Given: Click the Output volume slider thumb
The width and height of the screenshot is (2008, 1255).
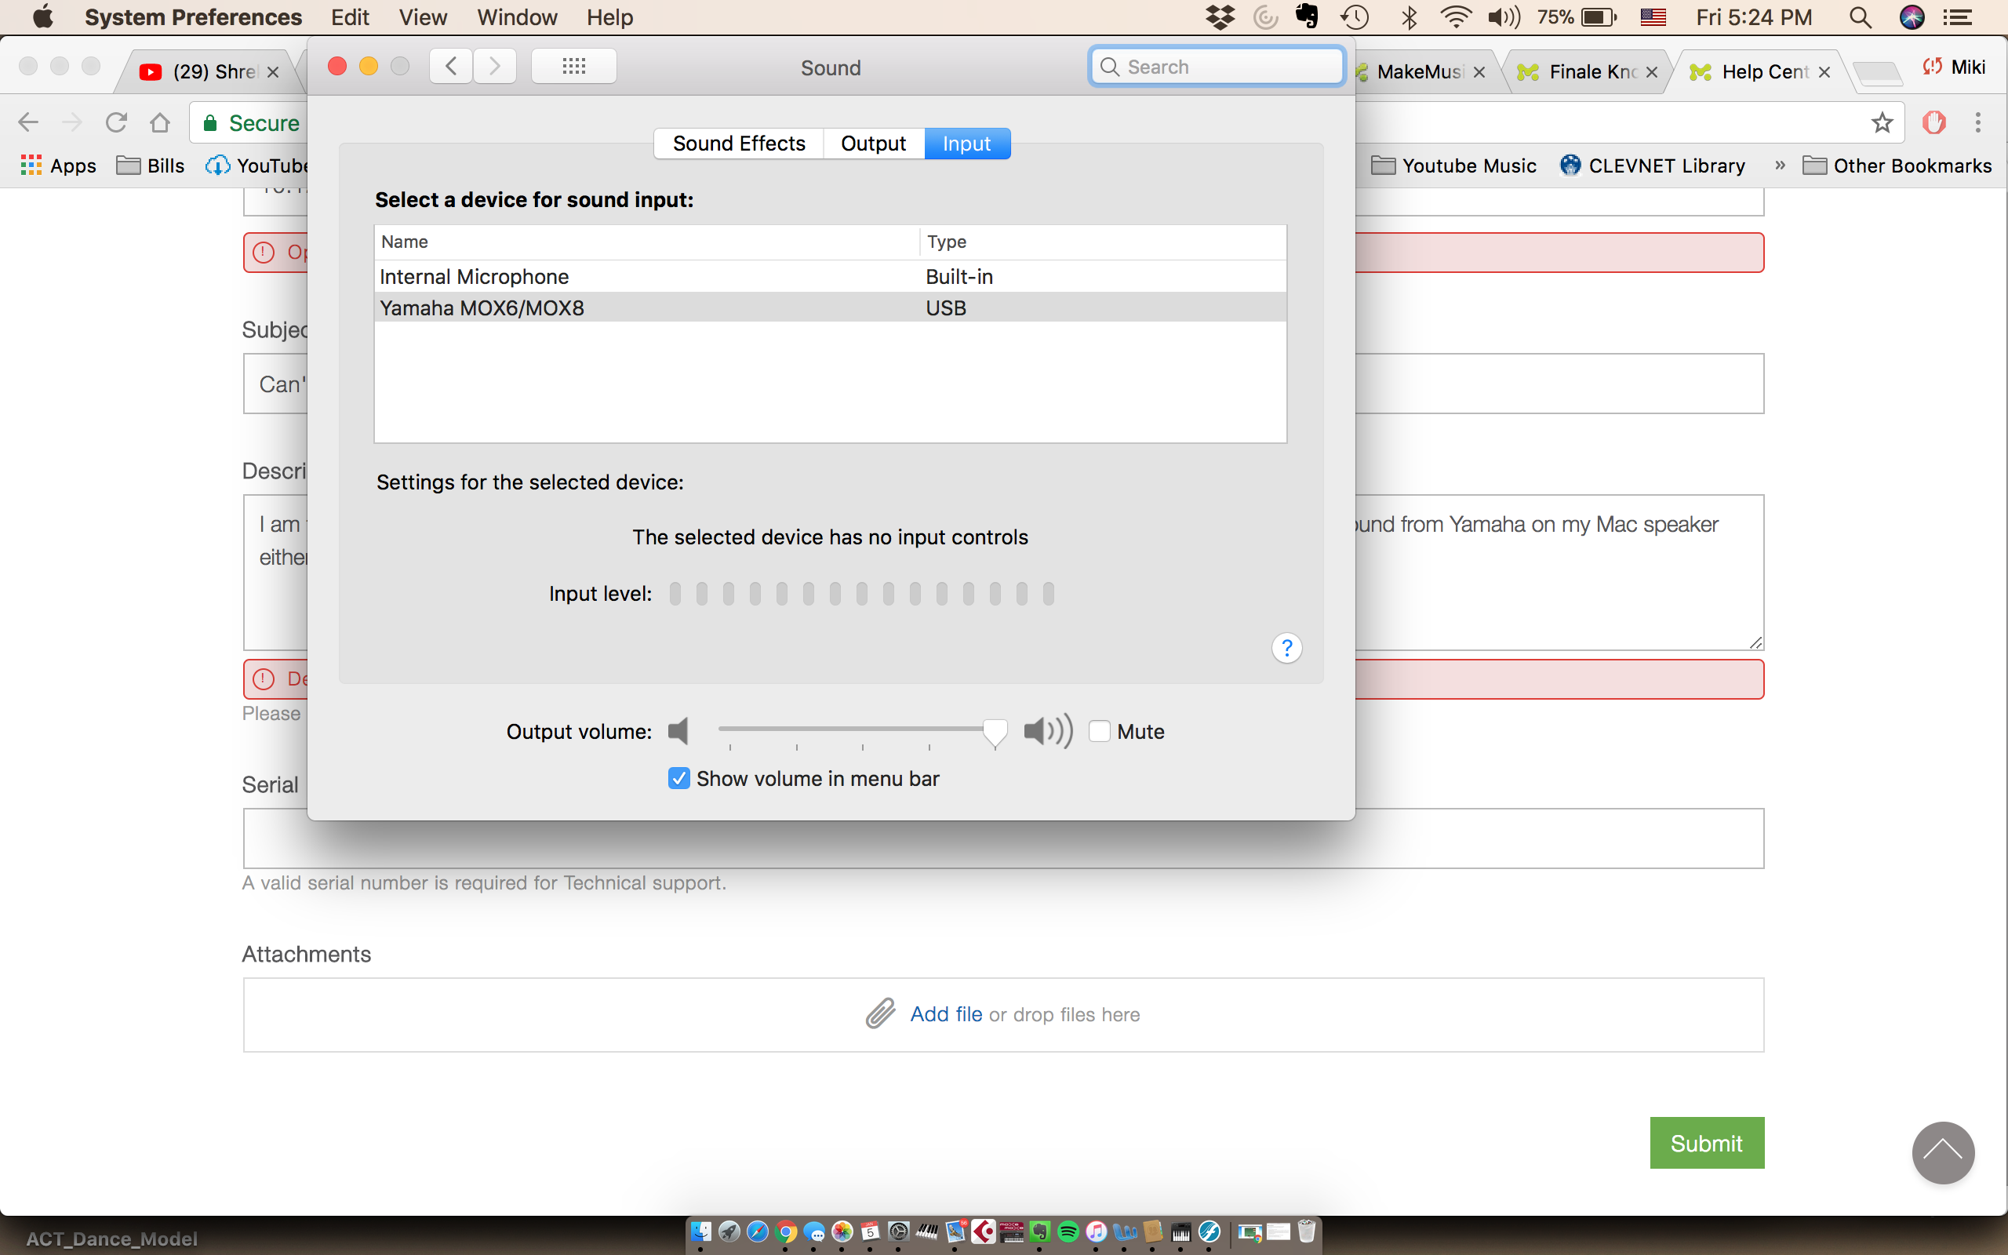Looking at the screenshot, I should 994,731.
